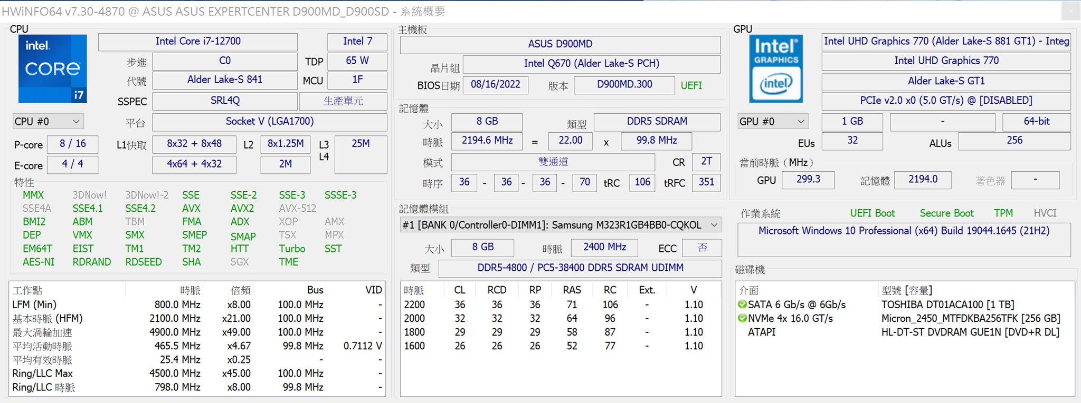
Task: Click the NVMe drive green status icon
Action: pyautogui.click(x=742, y=318)
